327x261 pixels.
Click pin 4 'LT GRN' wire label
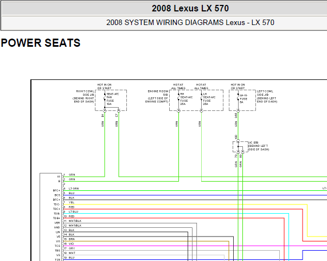click(x=74, y=189)
